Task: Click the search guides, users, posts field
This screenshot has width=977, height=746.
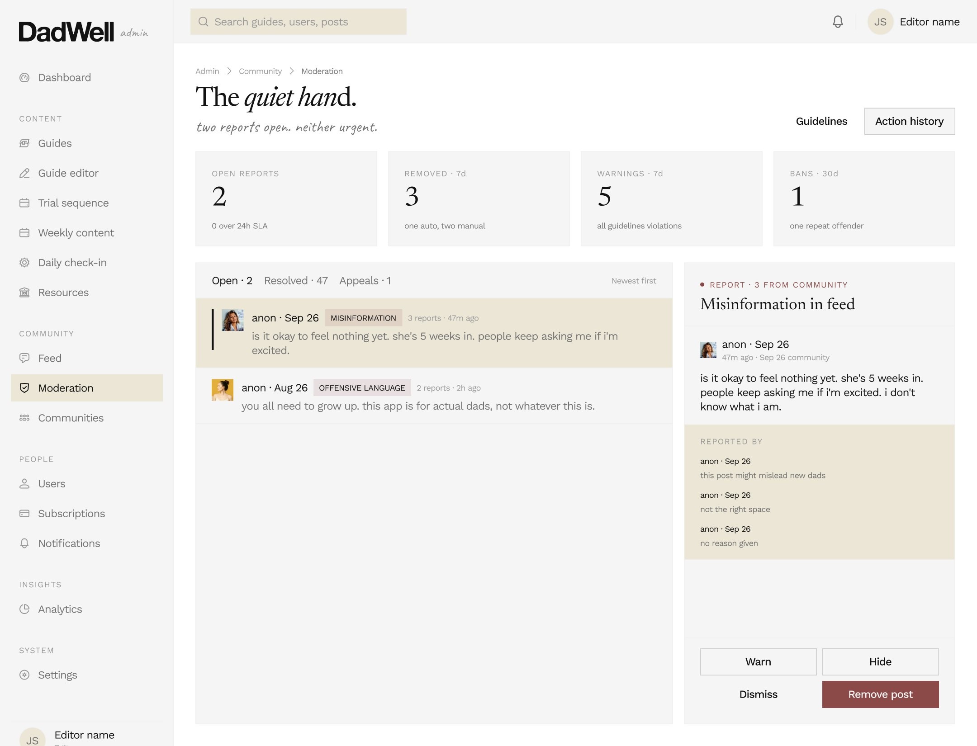Action: point(298,22)
